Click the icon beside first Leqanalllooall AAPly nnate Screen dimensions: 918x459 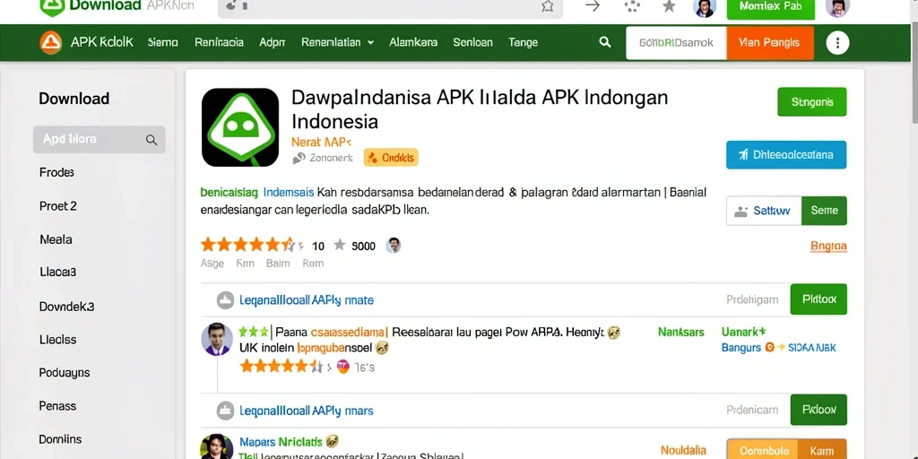click(225, 299)
